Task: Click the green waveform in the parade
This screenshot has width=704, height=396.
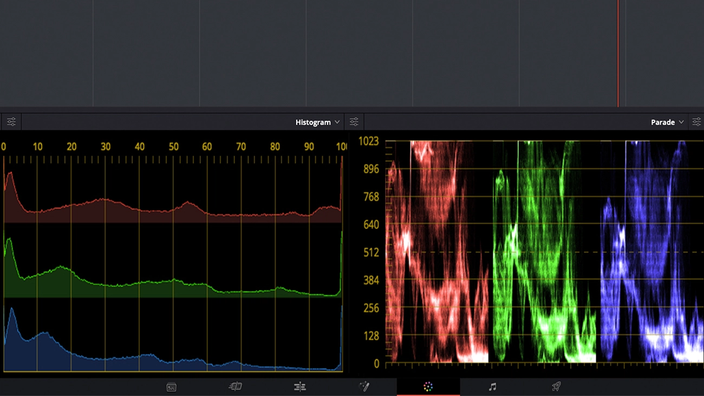Action: (x=544, y=252)
